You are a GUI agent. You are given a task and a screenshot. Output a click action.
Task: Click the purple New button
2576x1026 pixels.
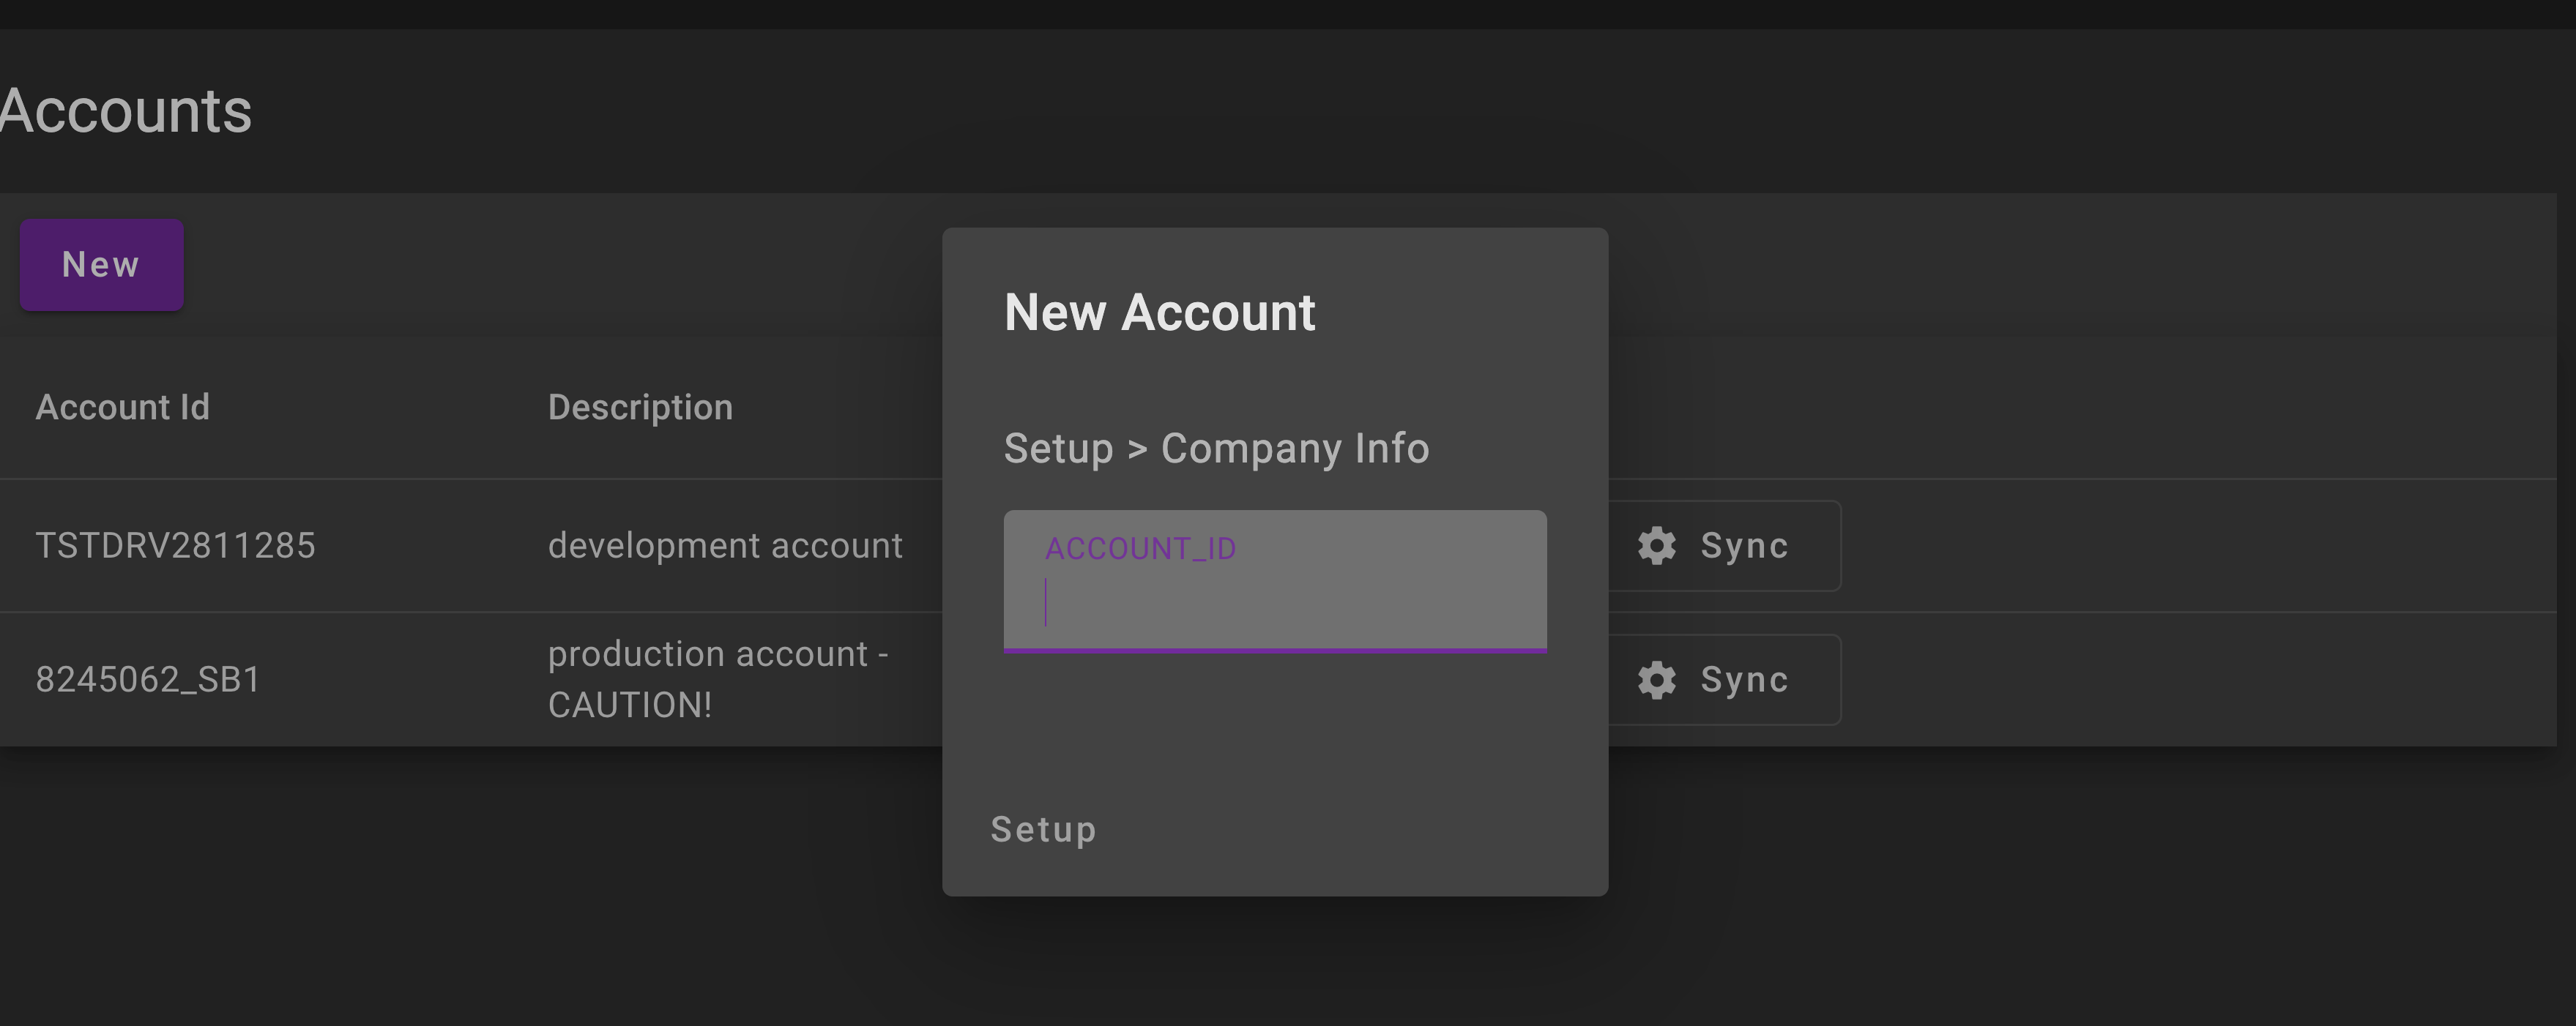click(x=101, y=265)
